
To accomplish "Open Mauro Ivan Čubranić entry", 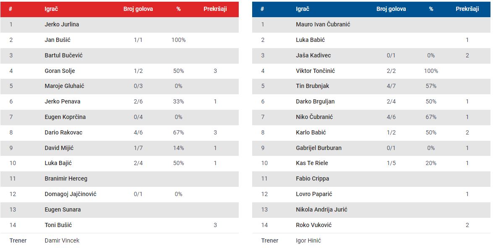I will tap(323, 24).
